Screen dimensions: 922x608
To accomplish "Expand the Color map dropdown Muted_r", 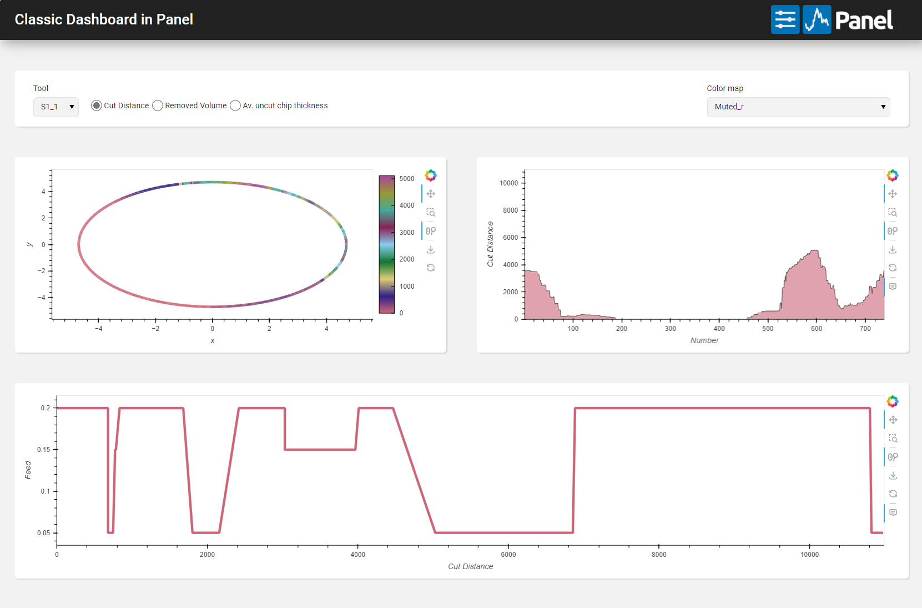I will click(x=798, y=107).
